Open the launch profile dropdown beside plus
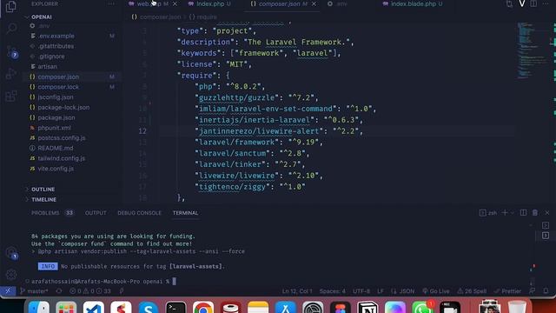The width and height of the screenshot is (556, 313). [512, 213]
